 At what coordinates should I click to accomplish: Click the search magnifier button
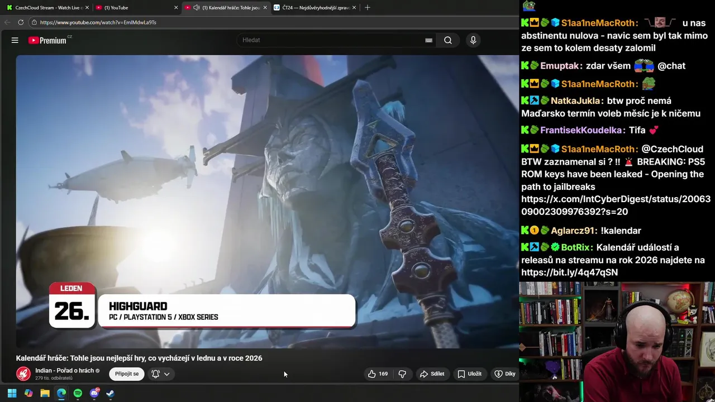click(x=448, y=40)
